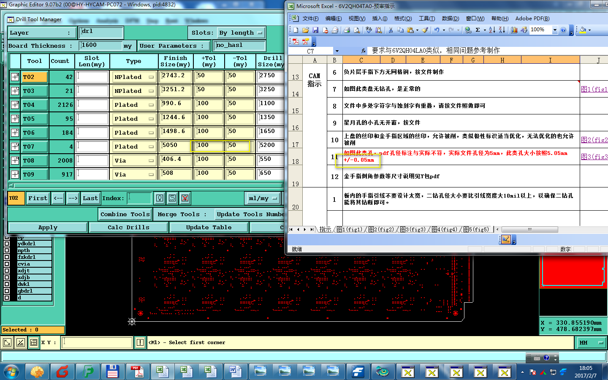
Task: Open the Excel 插入(I) menu
Action: pyautogui.click(x=380, y=19)
